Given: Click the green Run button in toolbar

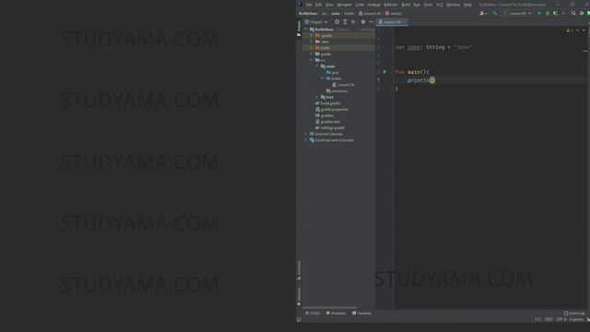Looking at the screenshot, I should point(539,13).
